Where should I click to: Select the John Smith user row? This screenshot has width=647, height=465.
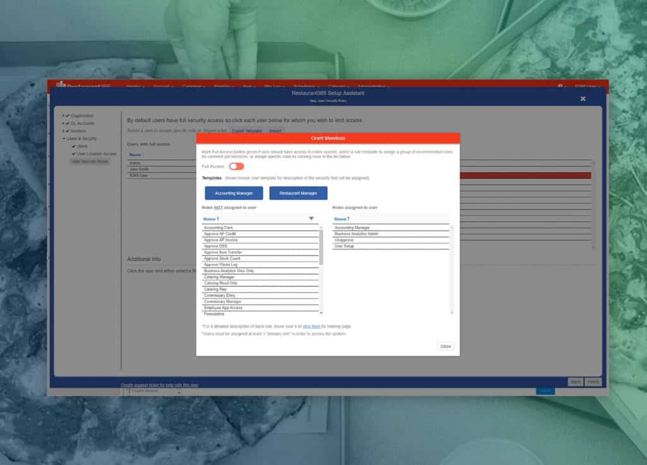pos(162,169)
